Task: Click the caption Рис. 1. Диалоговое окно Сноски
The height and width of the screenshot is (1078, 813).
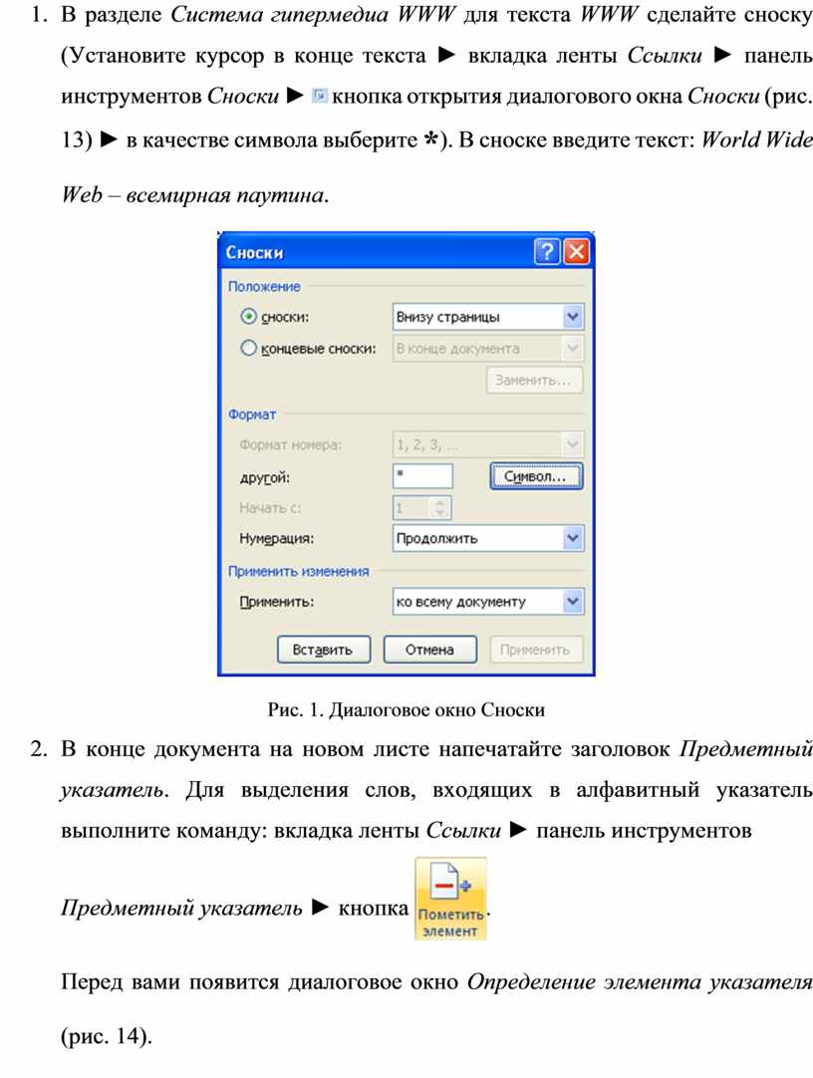Action: pyautogui.click(x=406, y=709)
